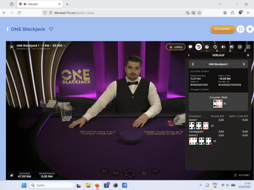
Task: Go to the next history round arrow
Action: pyautogui.click(x=244, y=64)
